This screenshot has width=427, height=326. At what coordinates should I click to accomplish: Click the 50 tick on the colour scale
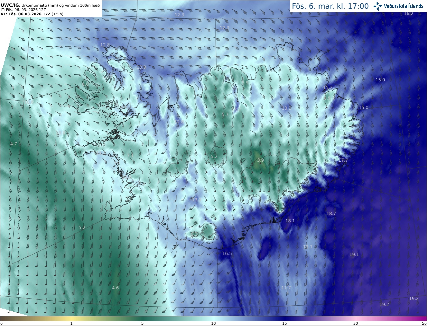[x=424, y=323]
